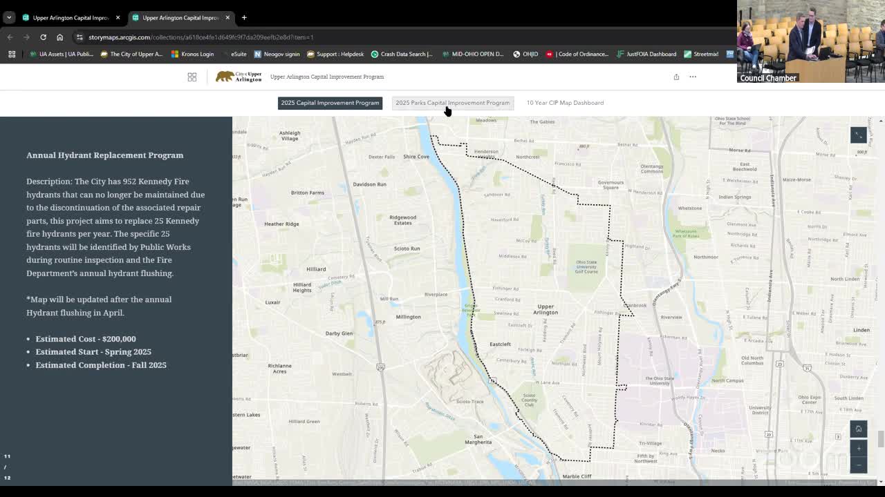Image resolution: width=885 pixels, height=497 pixels.
Task: Open the browser apps grid shortcut
Action: coord(12,54)
